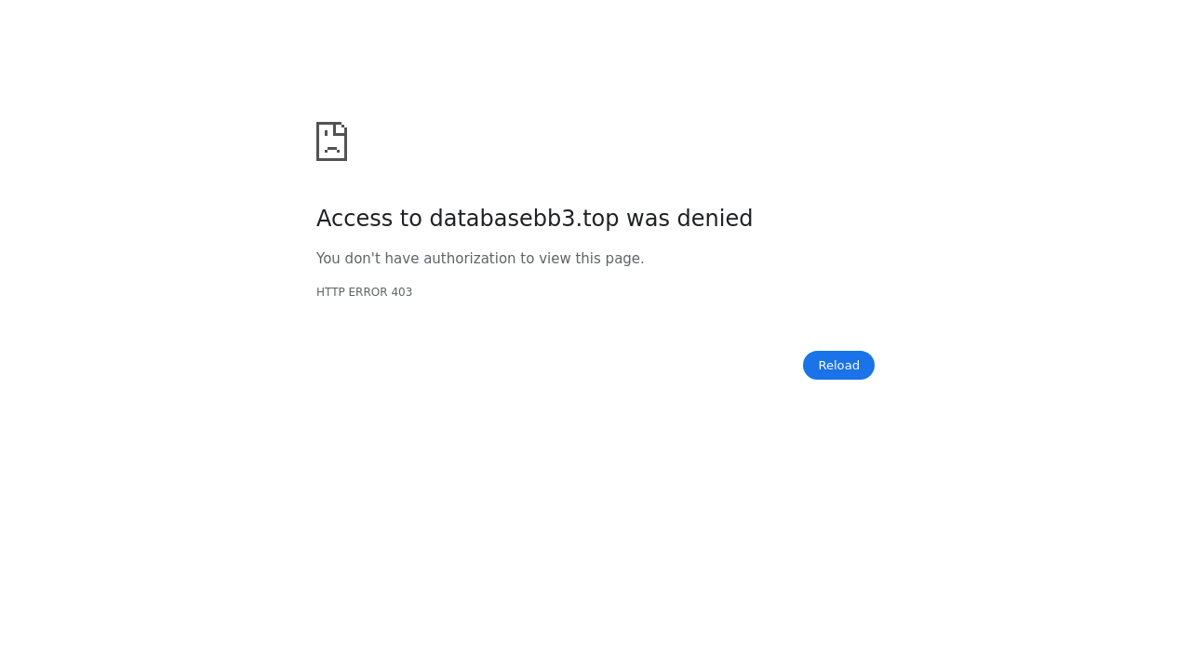Click the frowning mouth on the error icon

(331, 149)
